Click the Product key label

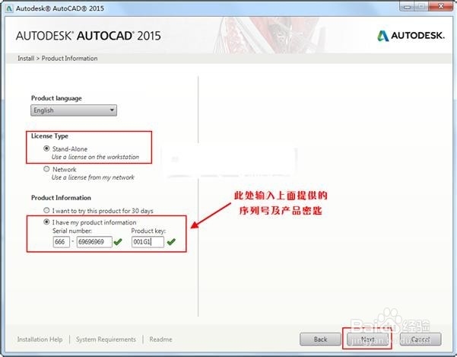pos(148,231)
